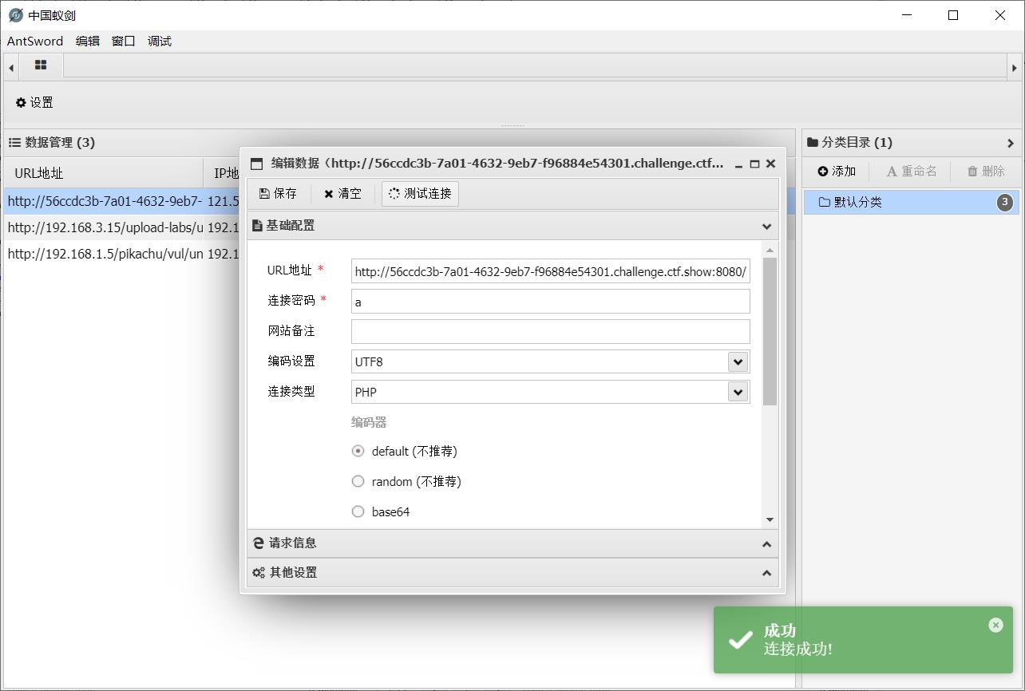
Task: Select the default encoder radio button
Action: pos(358,451)
